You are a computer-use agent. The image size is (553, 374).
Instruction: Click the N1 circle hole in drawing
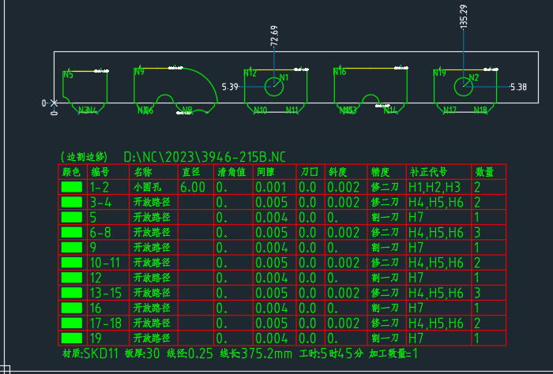pyautogui.click(x=274, y=86)
